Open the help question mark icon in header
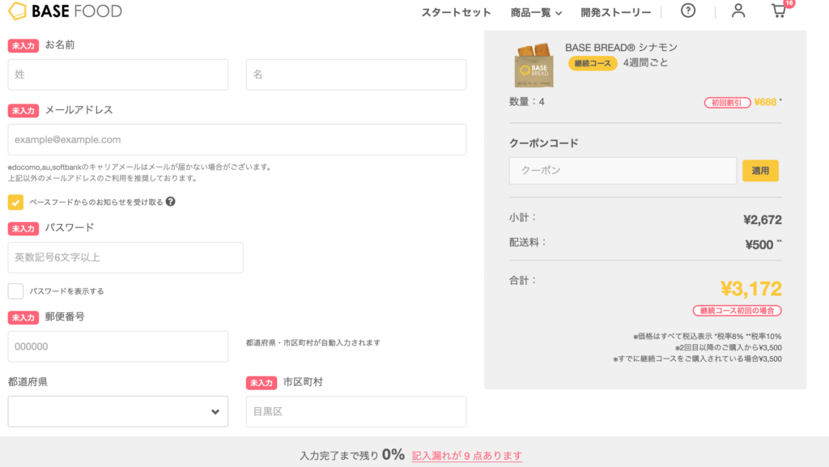The height and width of the screenshot is (467, 829). click(x=688, y=11)
